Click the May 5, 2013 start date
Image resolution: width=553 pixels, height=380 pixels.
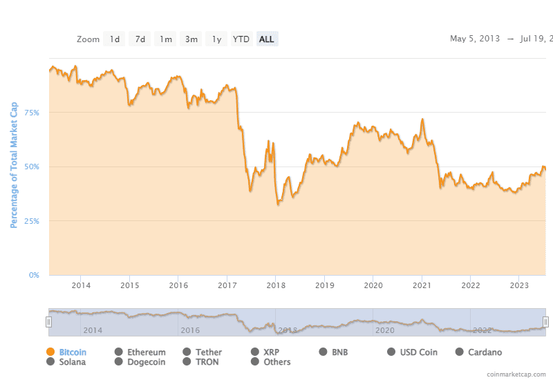tap(476, 39)
